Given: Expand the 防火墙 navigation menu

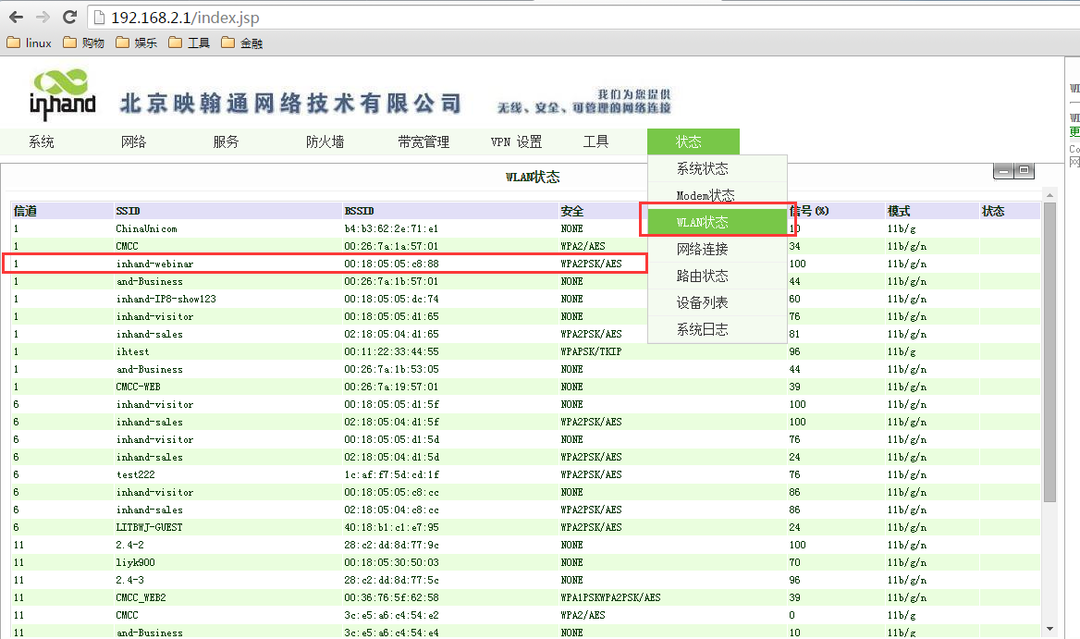Looking at the screenshot, I should click(x=325, y=141).
